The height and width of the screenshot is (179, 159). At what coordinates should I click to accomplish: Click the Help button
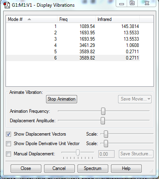[126, 168]
